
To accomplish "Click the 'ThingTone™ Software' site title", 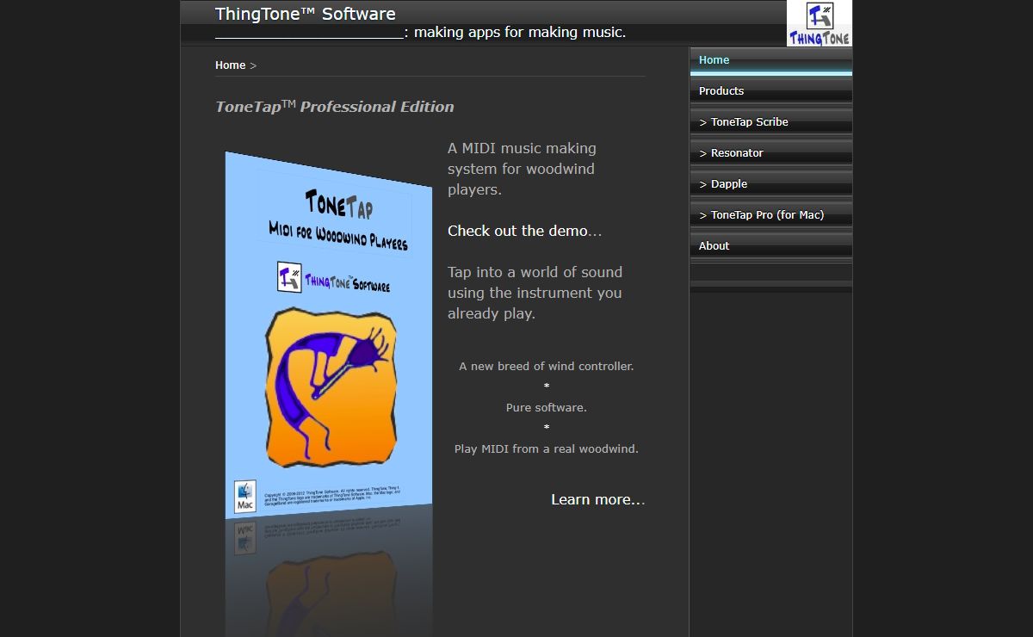I will click(x=306, y=14).
